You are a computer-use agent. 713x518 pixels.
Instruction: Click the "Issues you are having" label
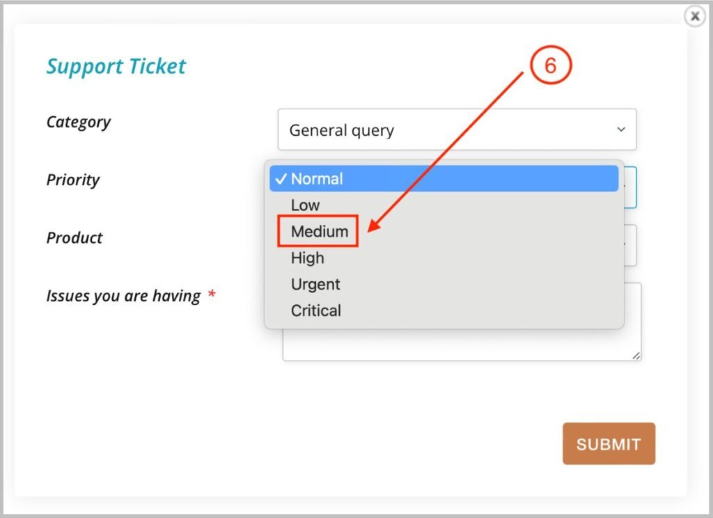click(x=123, y=296)
